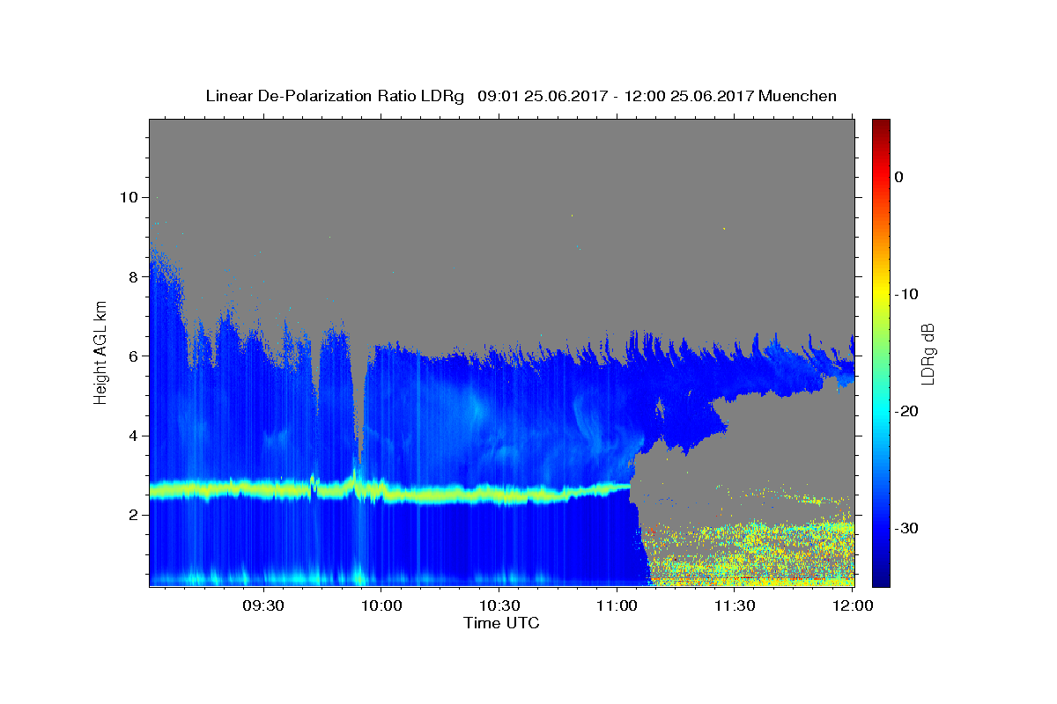Click the 11:00 time axis label
The image size is (1057, 704).
(x=617, y=605)
